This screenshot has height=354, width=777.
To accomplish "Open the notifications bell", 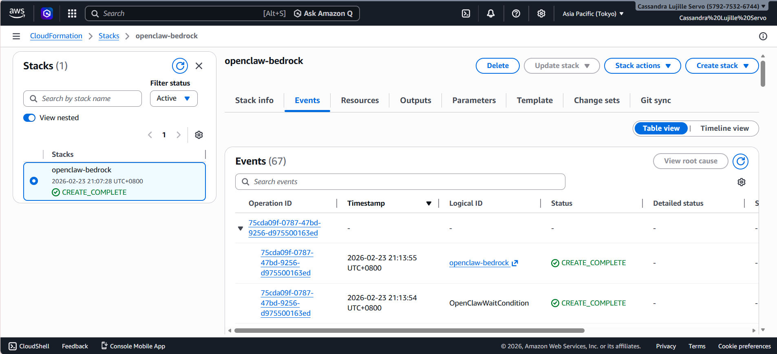I will coord(491,13).
